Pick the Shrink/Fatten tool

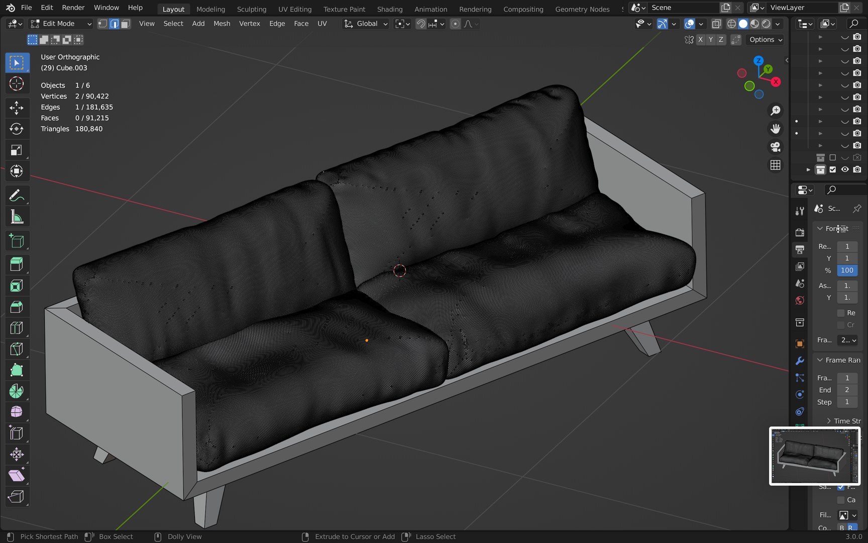pos(17,455)
